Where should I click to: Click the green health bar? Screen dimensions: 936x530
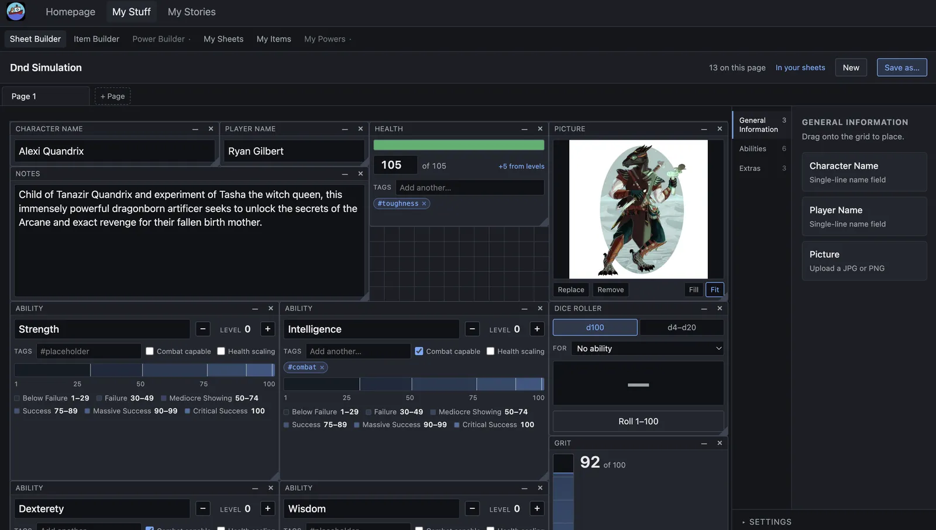pos(459,145)
